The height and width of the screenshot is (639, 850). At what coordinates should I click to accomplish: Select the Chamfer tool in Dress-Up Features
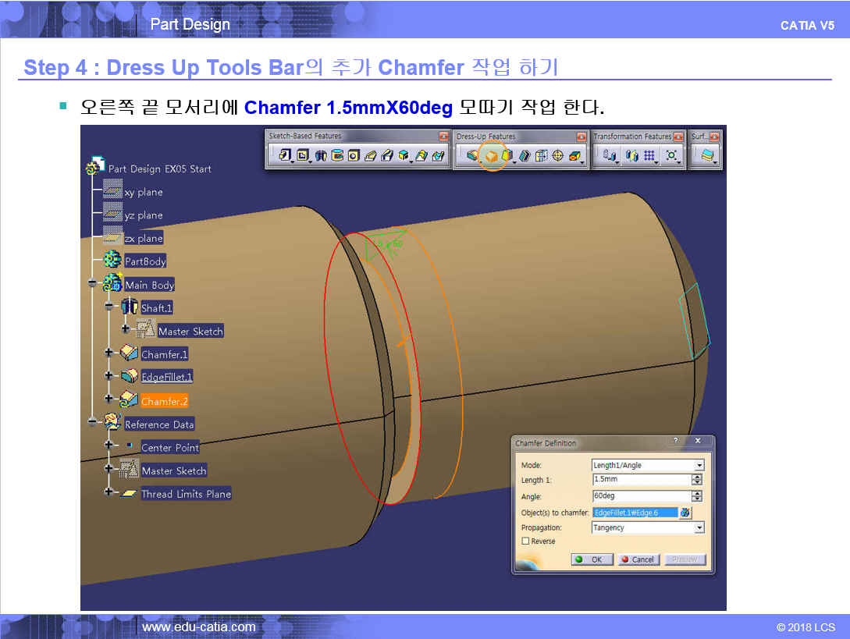pyautogui.click(x=492, y=156)
